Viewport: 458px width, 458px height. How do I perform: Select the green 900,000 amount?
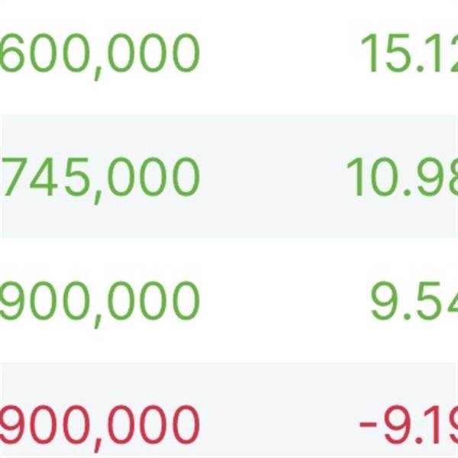(99, 301)
